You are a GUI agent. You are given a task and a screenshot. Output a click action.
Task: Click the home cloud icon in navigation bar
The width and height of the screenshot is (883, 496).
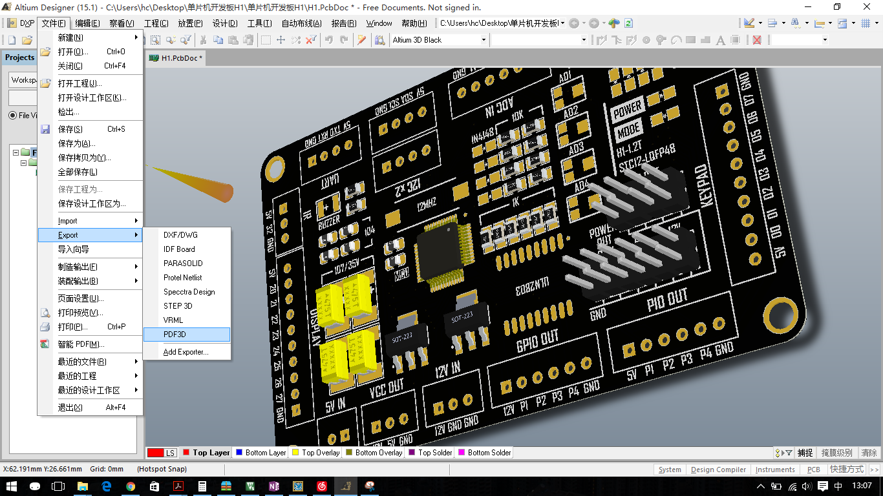(613, 23)
